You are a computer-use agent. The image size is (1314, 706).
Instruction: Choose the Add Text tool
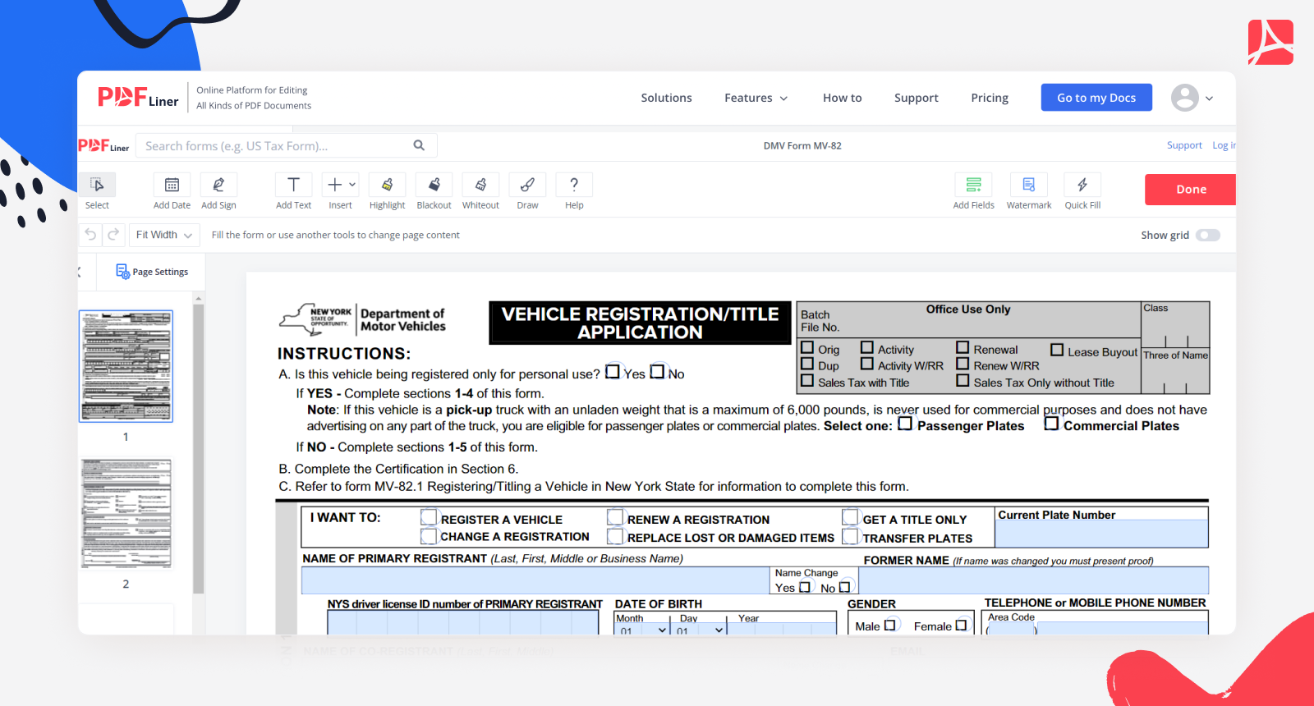(293, 186)
